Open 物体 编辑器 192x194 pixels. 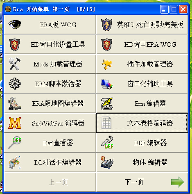[x=142, y=162]
